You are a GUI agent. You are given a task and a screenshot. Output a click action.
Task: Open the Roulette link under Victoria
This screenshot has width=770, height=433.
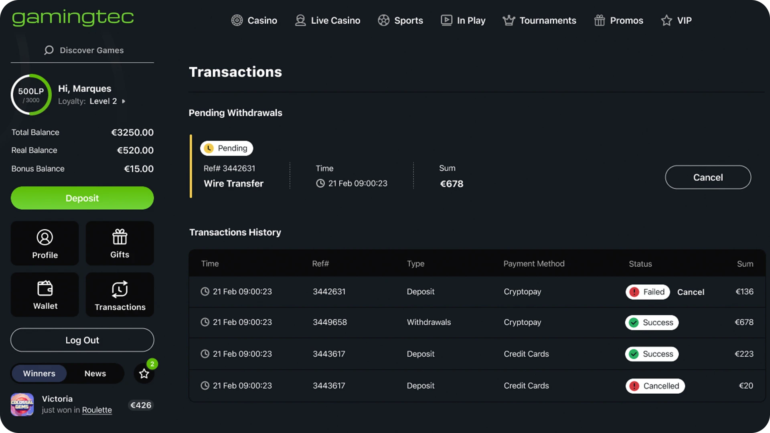[x=97, y=410]
